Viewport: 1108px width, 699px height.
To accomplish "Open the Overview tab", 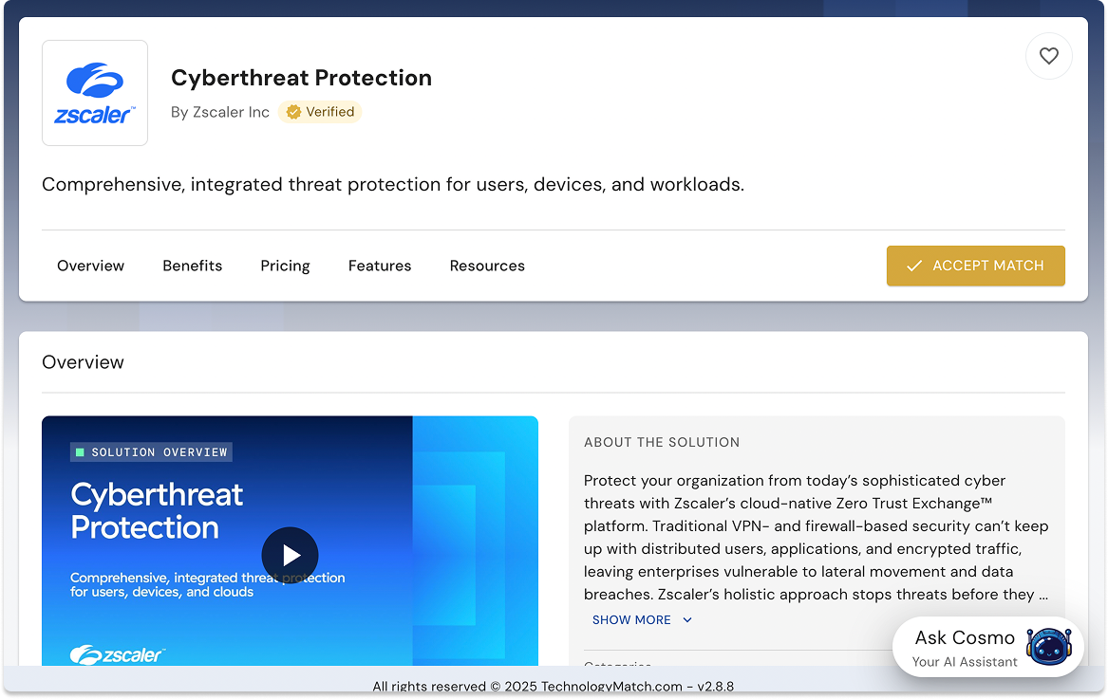I will click(90, 266).
